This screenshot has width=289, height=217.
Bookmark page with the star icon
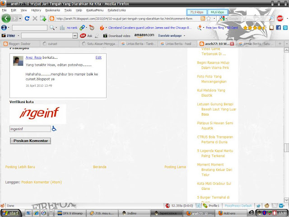coord(209,19)
